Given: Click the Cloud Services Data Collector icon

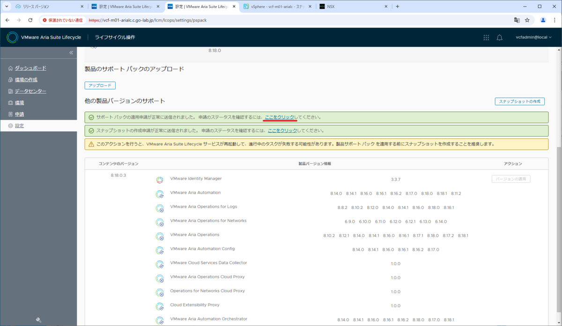Looking at the screenshot, I should (x=160, y=264).
